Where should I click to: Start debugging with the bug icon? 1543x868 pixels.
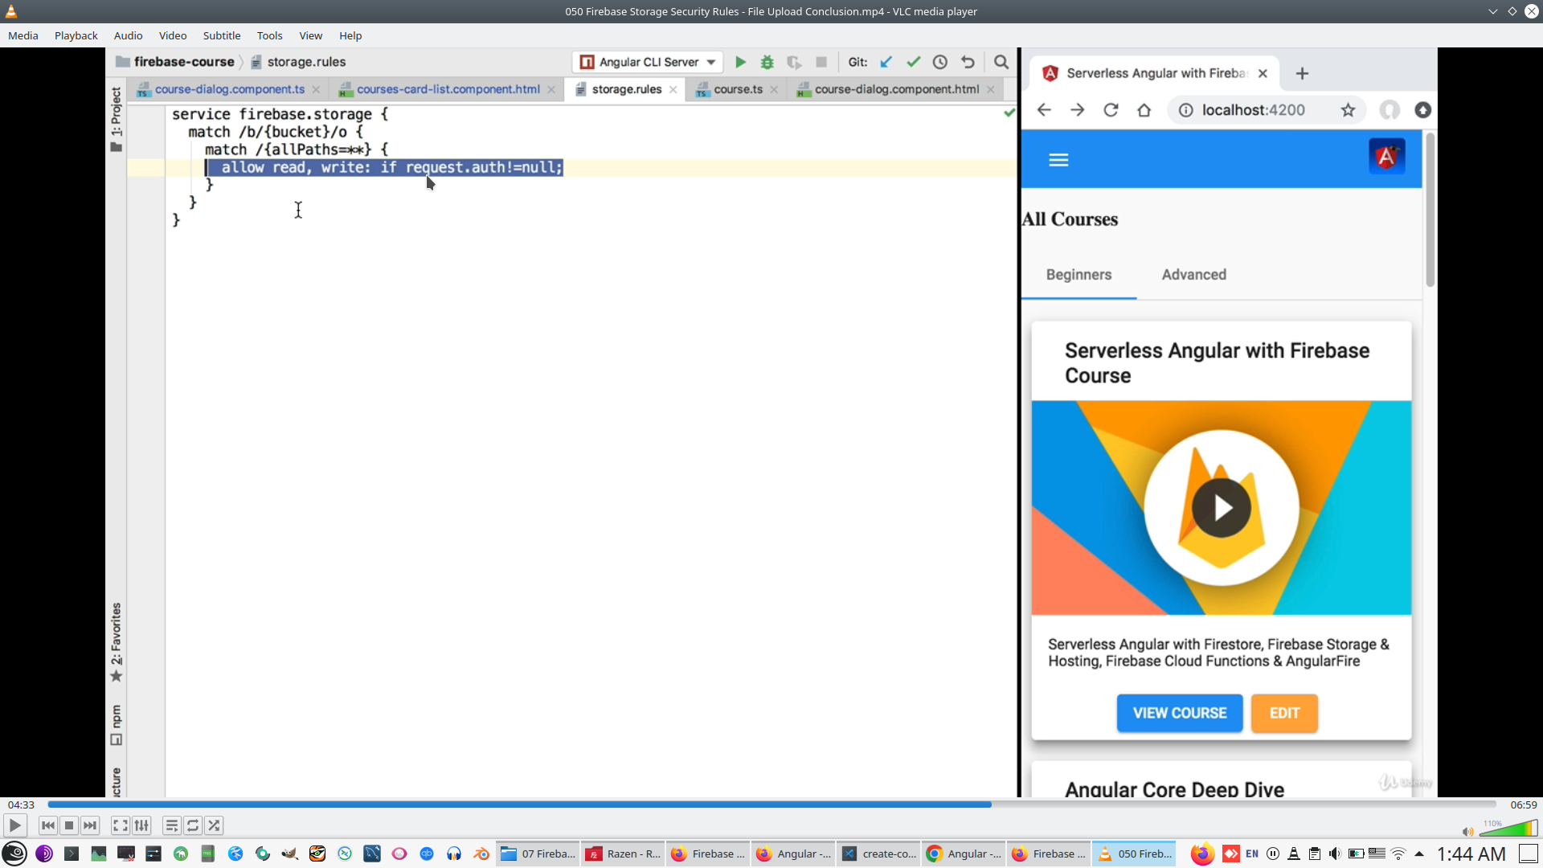[767, 62]
